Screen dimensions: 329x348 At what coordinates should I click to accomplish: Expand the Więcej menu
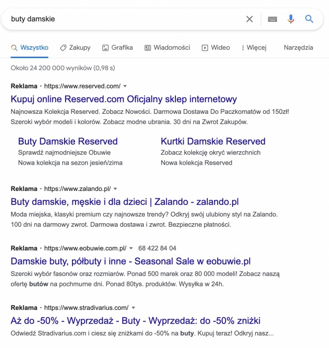[x=254, y=48]
